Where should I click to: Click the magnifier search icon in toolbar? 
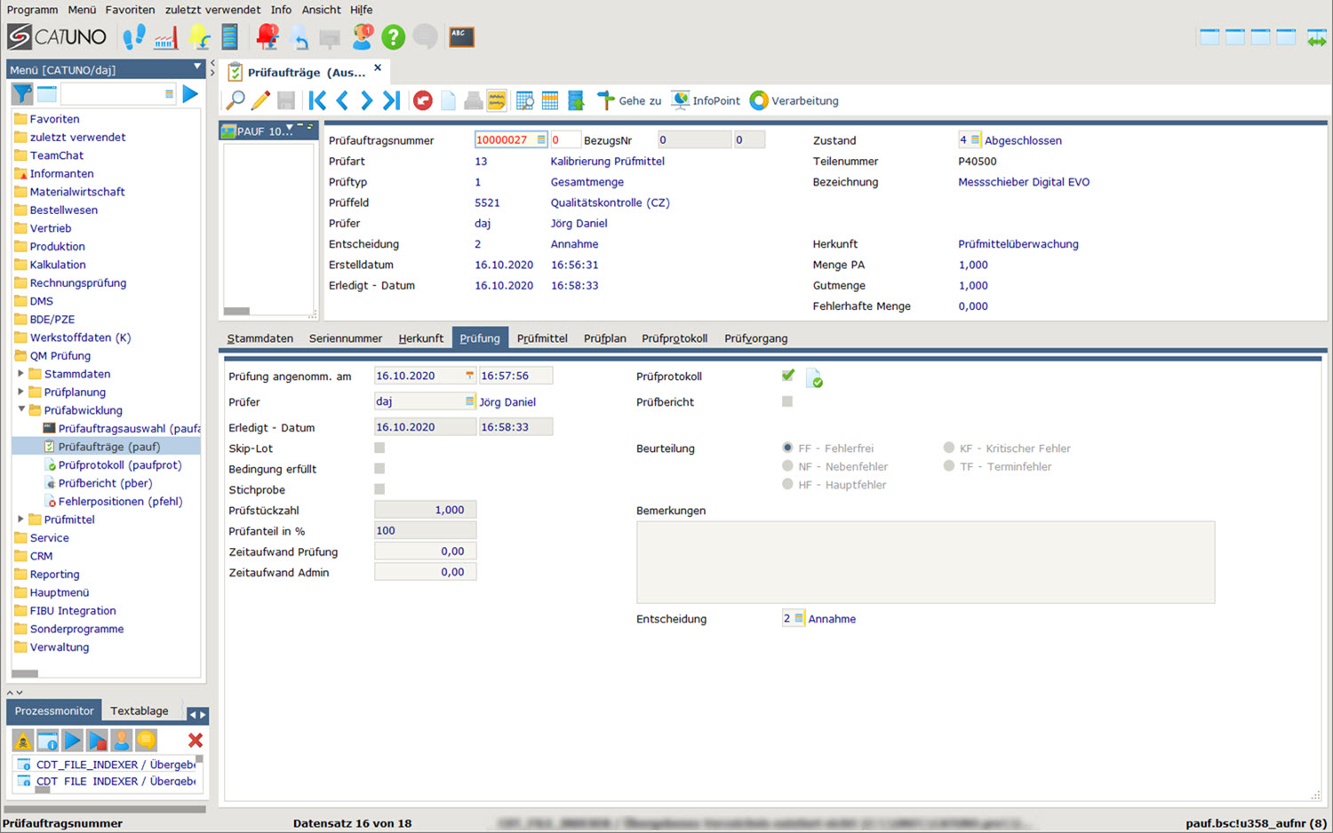pyautogui.click(x=235, y=100)
